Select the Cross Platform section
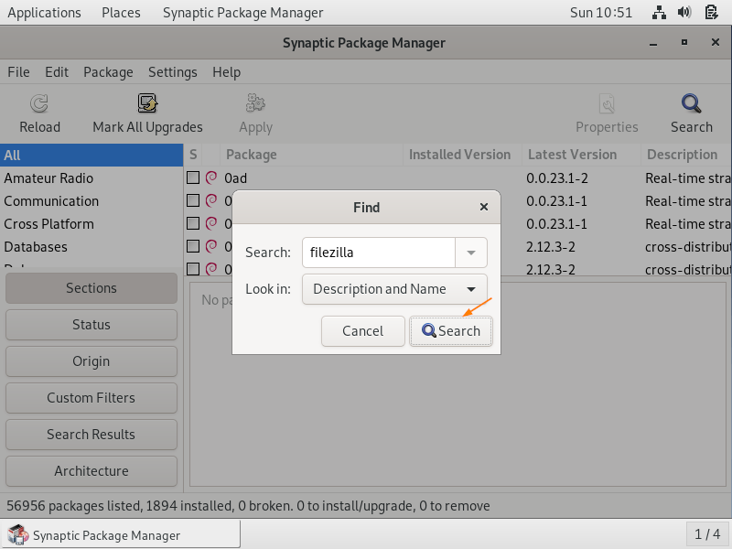The height and width of the screenshot is (549, 732). [91, 223]
